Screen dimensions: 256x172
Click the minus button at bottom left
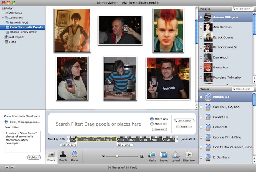click(12, 168)
